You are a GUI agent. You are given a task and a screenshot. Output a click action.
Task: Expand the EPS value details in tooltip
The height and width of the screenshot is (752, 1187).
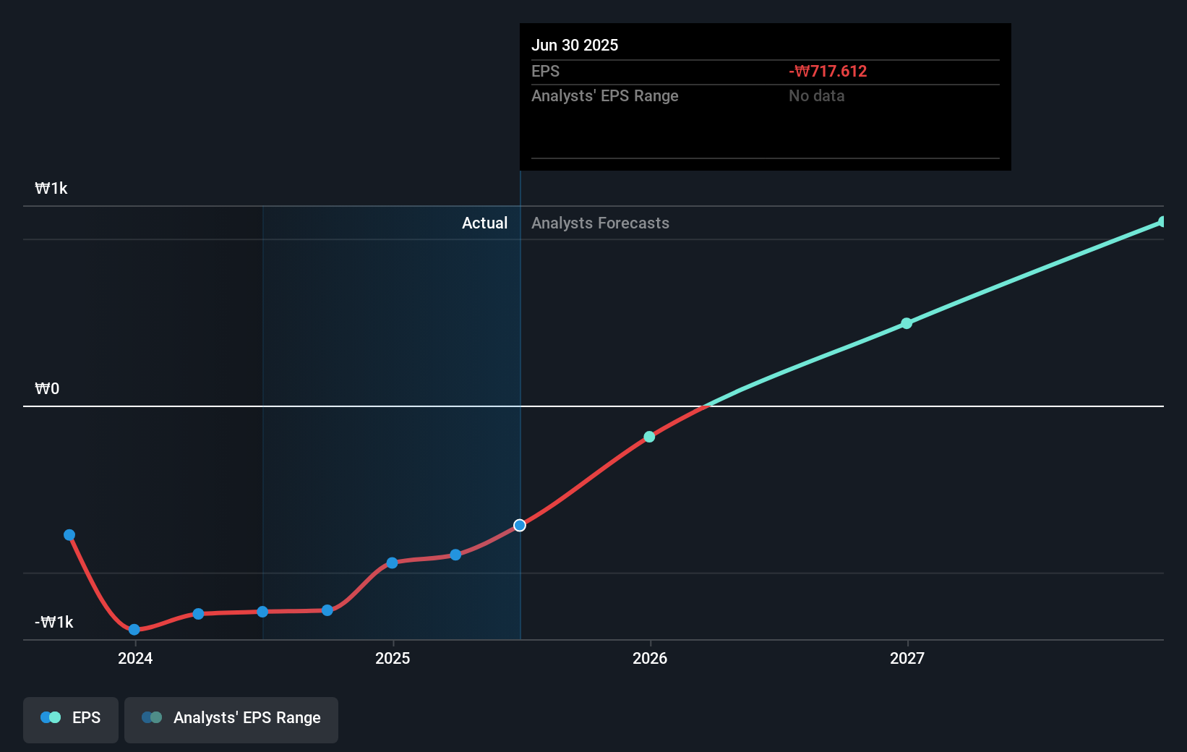click(828, 71)
